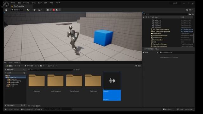Select SM_Cube3 in the Outliner
This screenshot has width=203, height=114.
[x=158, y=23]
